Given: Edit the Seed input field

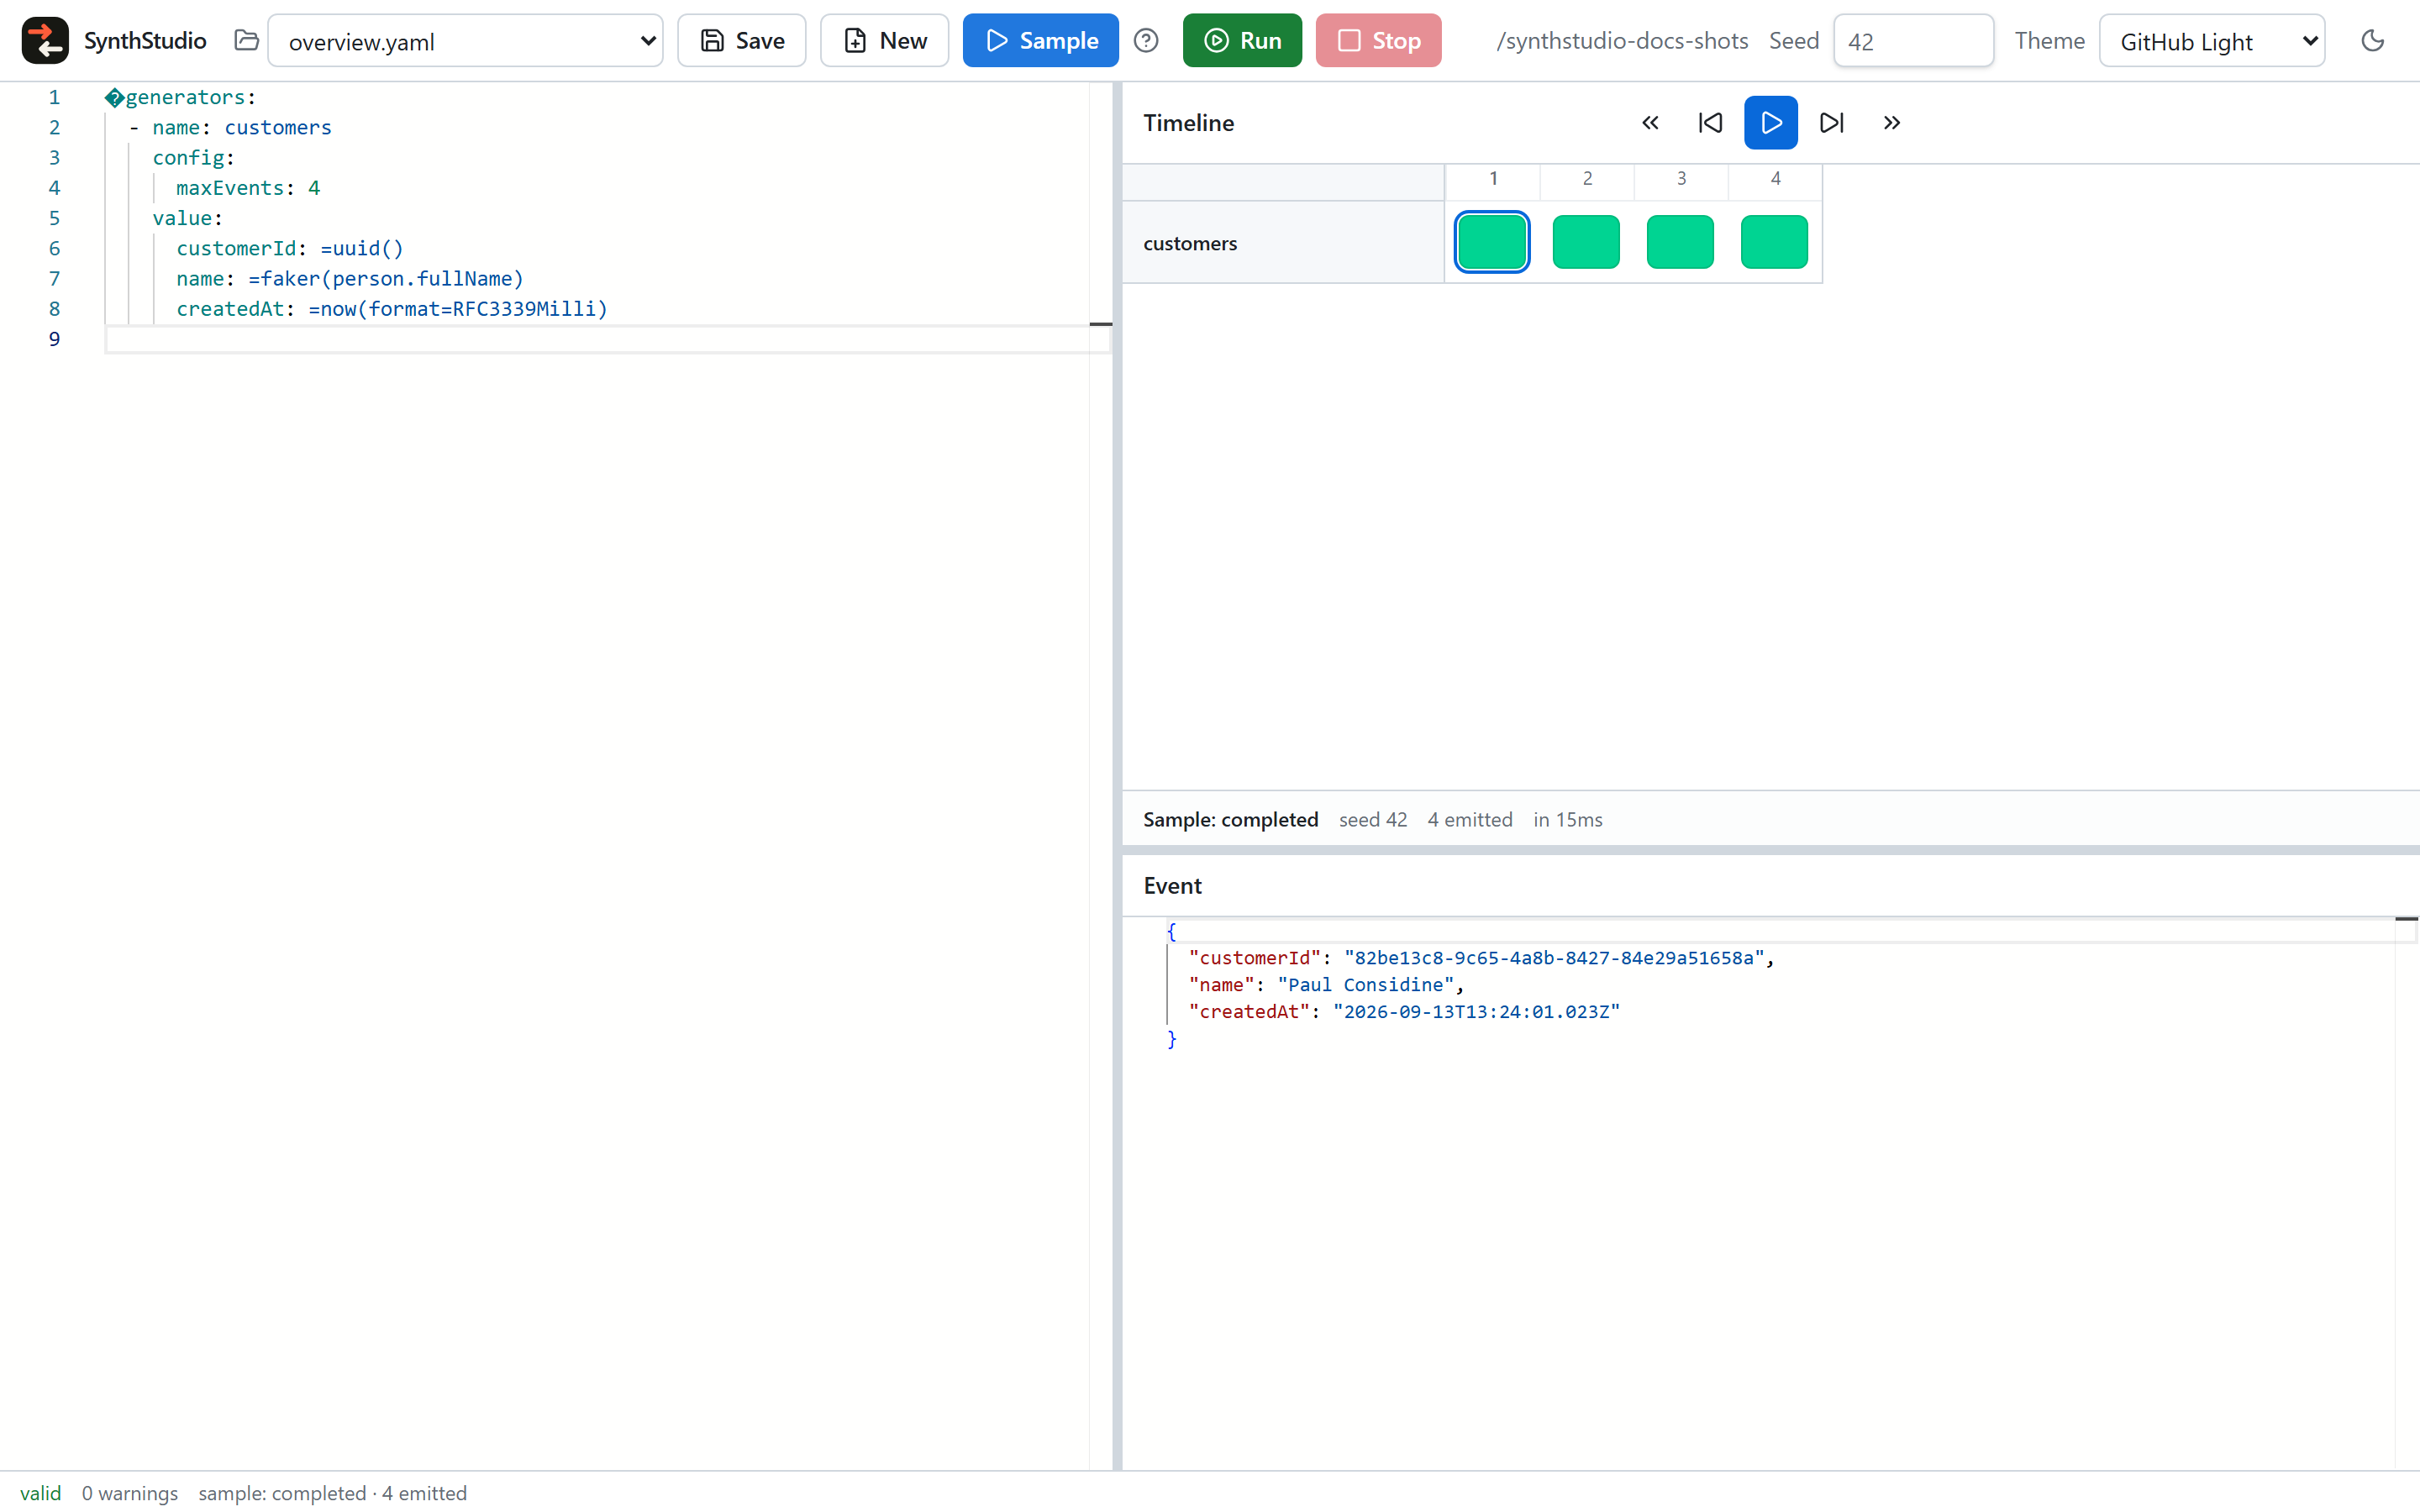Looking at the screenshot, I should [x=1913, y=41].
